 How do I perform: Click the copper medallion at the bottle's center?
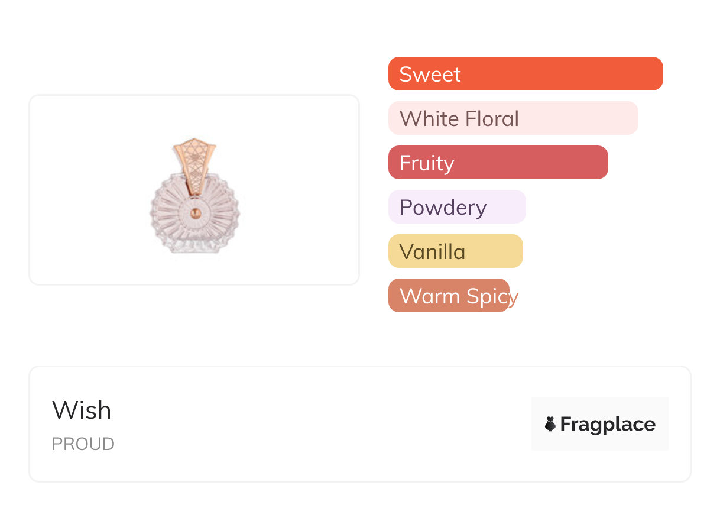(x=194, y=212)
